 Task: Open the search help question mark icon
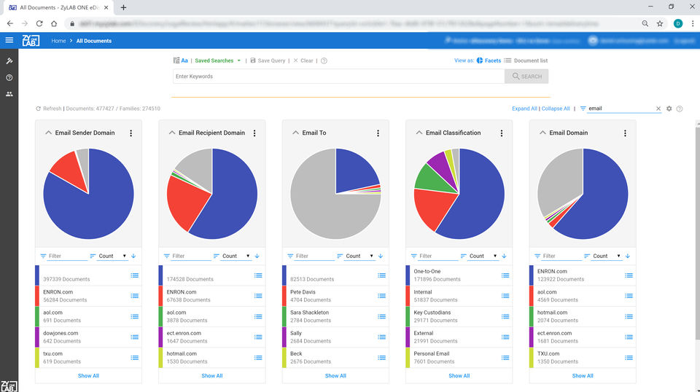pyautogui.click(x=324, y=60)
